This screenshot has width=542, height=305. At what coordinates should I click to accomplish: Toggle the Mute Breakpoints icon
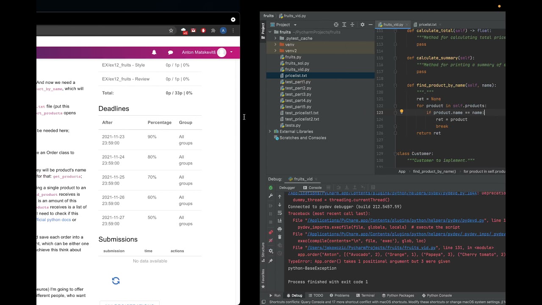tap(271, 241)
